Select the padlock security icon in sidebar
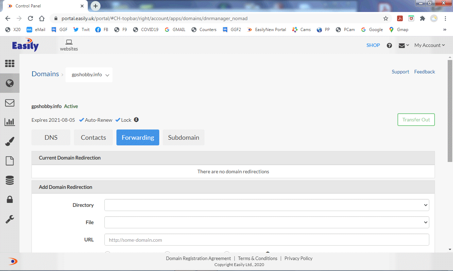 point(10,200)
